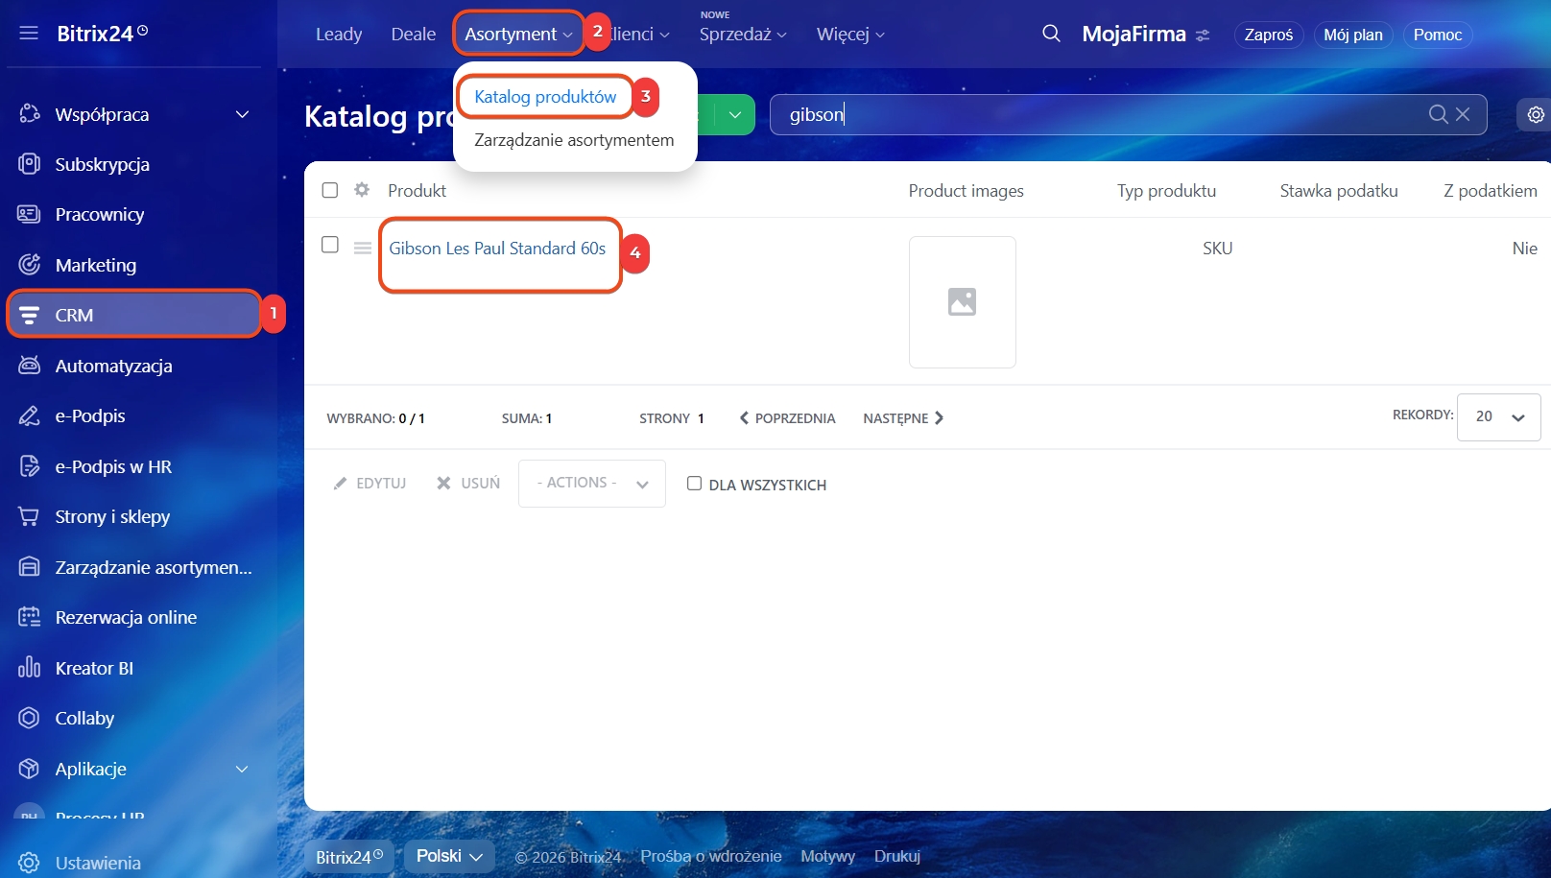Click the Subskrypcja sidebar icon

pyautogui.click(x=30, y=164)
